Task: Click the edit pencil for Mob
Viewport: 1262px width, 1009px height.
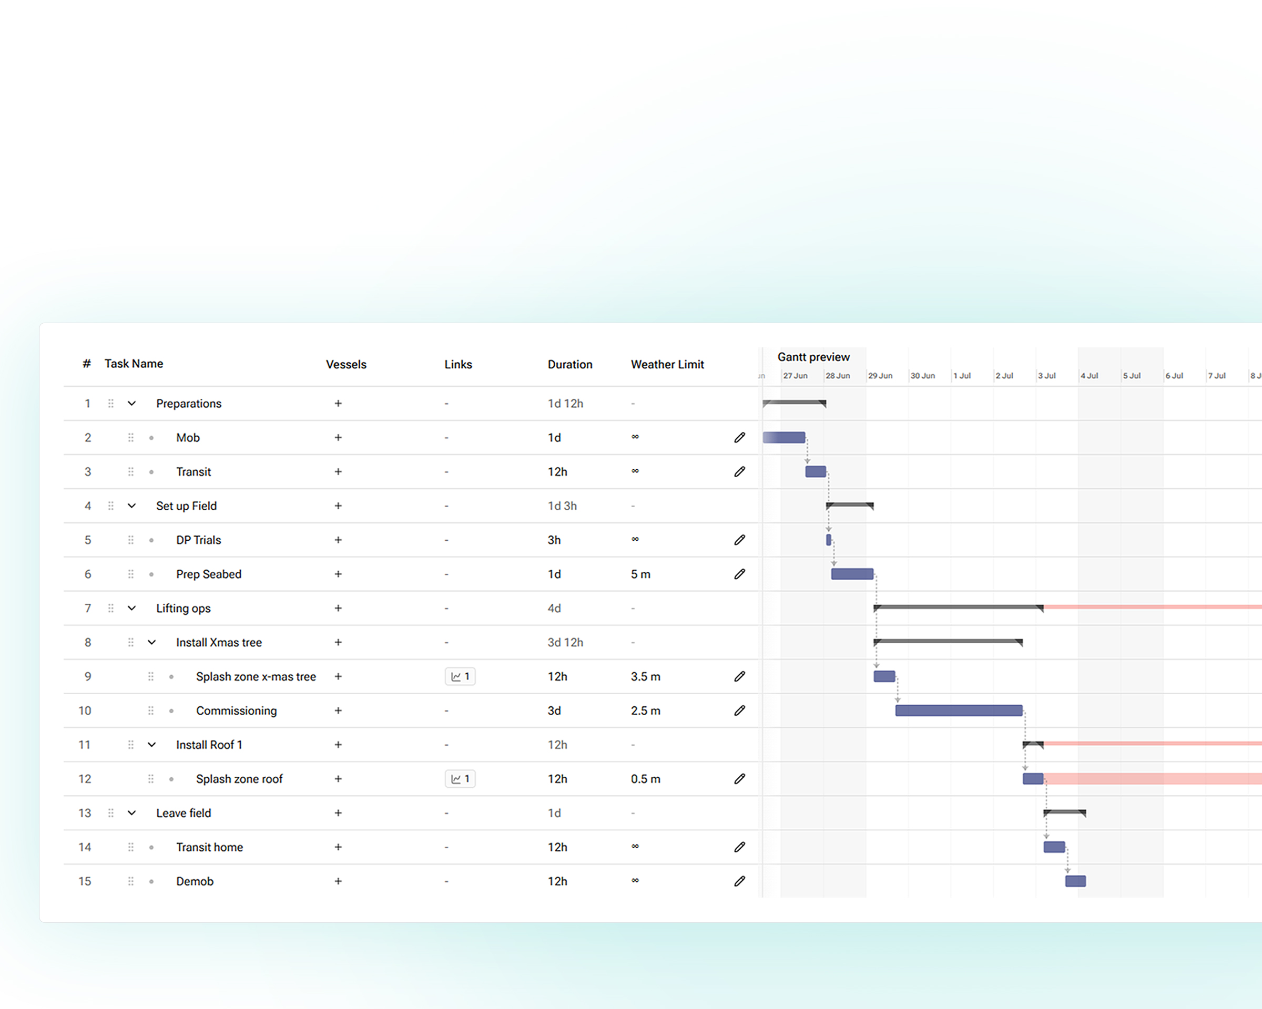Action: pyautogui.click(x=739, y=438)
